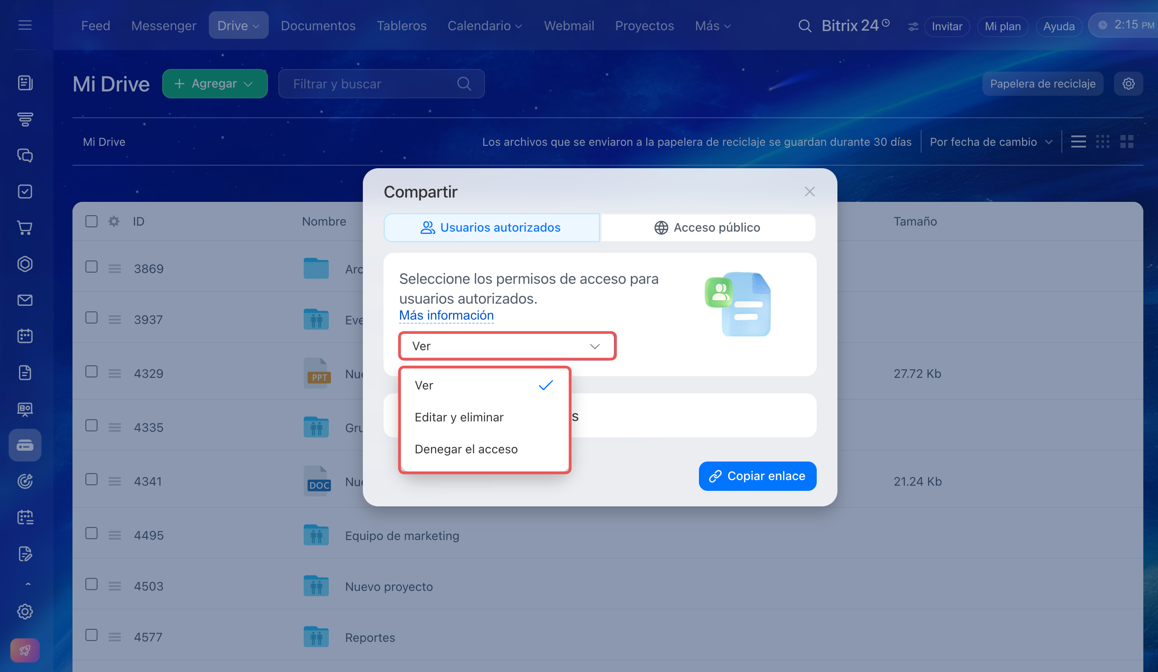Open the Feed news icon in sidebar

click(x=25, y=83)
